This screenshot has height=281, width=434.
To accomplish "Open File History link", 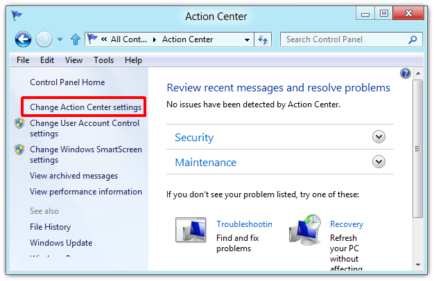I will [50, 227].
